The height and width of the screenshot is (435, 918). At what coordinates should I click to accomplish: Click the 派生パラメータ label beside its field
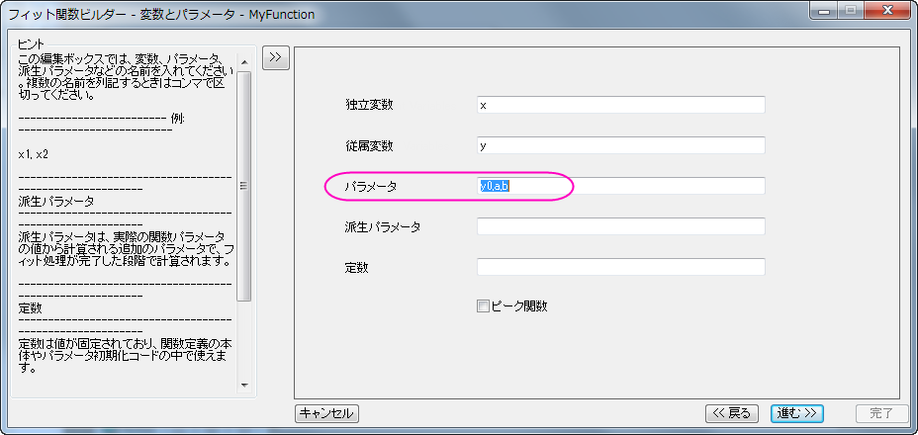tap(382, 227)
